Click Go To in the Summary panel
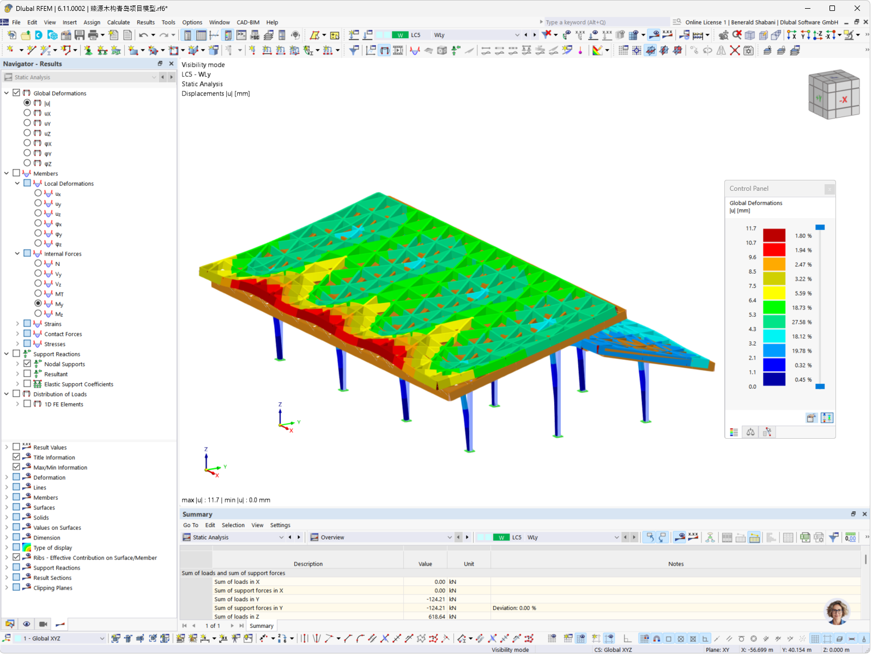 pyautogui.click(x=191, y=525)
